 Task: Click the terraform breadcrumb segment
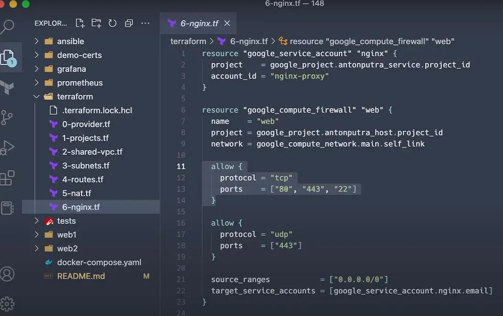coord(188,41)
